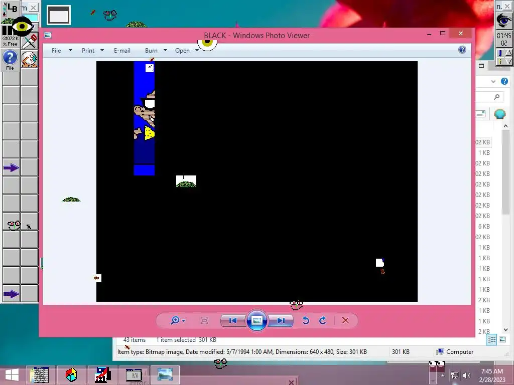Open the crossed-out floppy disk taskbar icon

(x=102, y=375)
